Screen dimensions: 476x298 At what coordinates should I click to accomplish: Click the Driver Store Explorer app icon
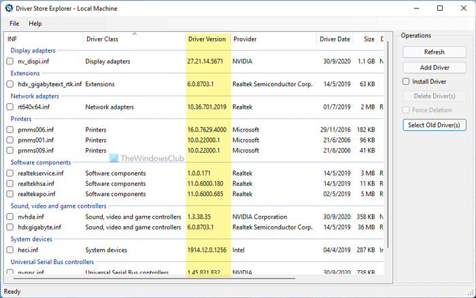pyautogui.click(x=10, y=8)
